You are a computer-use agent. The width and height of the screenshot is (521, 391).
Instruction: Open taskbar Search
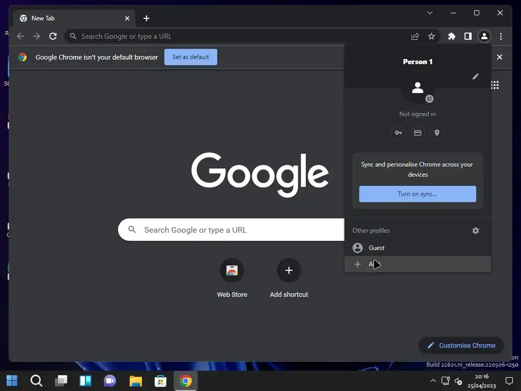tap(36, 381)
